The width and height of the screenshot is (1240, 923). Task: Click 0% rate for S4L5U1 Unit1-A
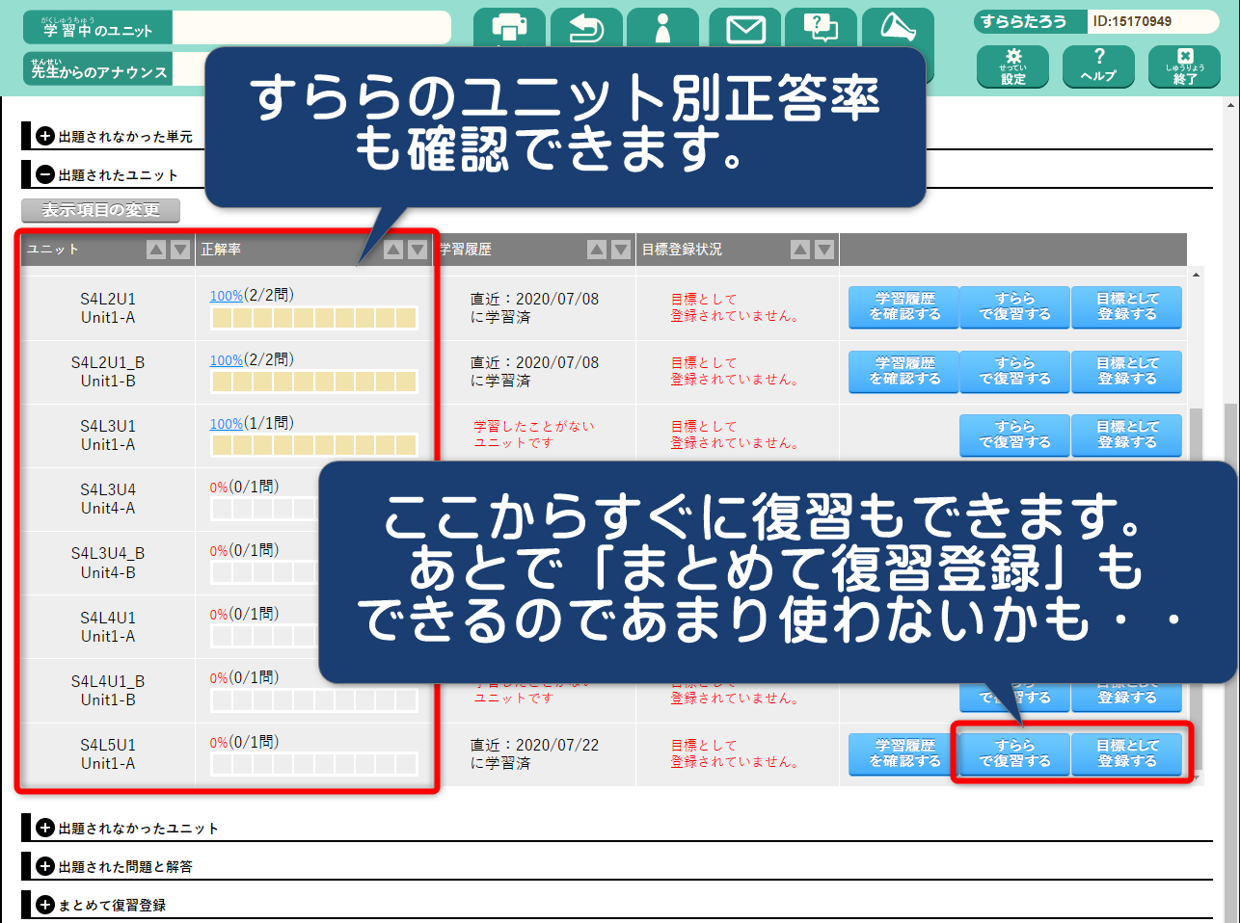(x=219, y=743)
